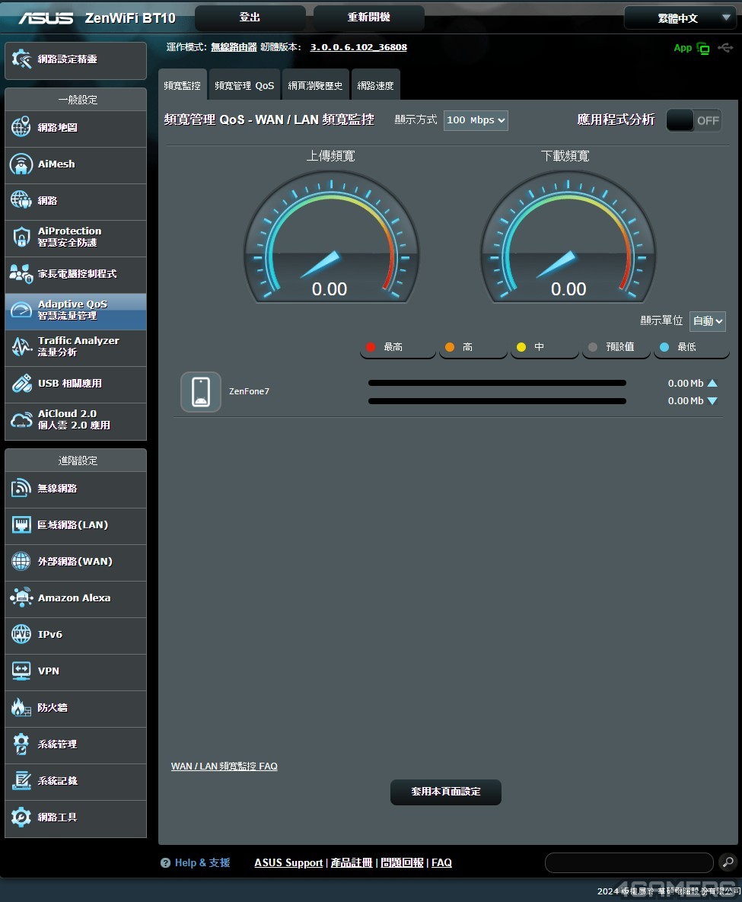Image resolution: width=742 pixels, height=902 pixels.
Task: Click the ZenFone7 device phone icon
Action: tap(201, 392)
